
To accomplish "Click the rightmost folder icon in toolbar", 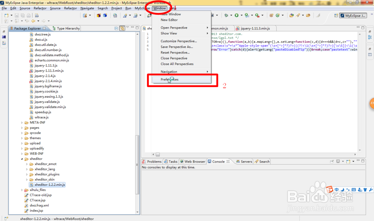I will 308,15.
